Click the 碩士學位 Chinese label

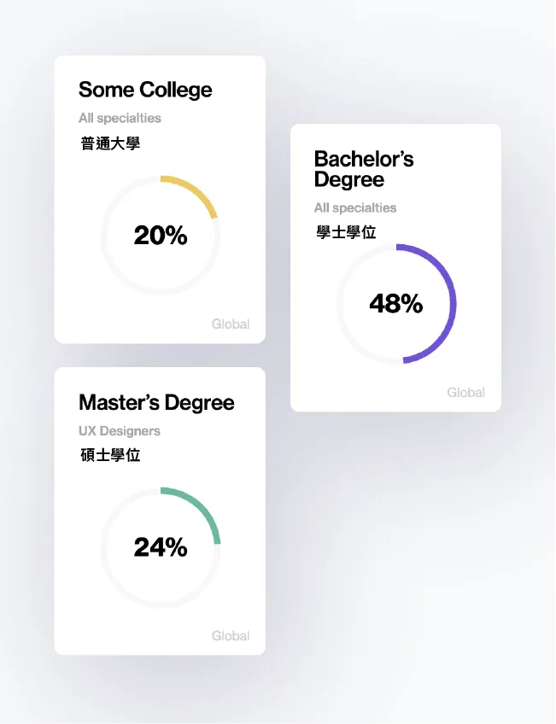(110, 455)
